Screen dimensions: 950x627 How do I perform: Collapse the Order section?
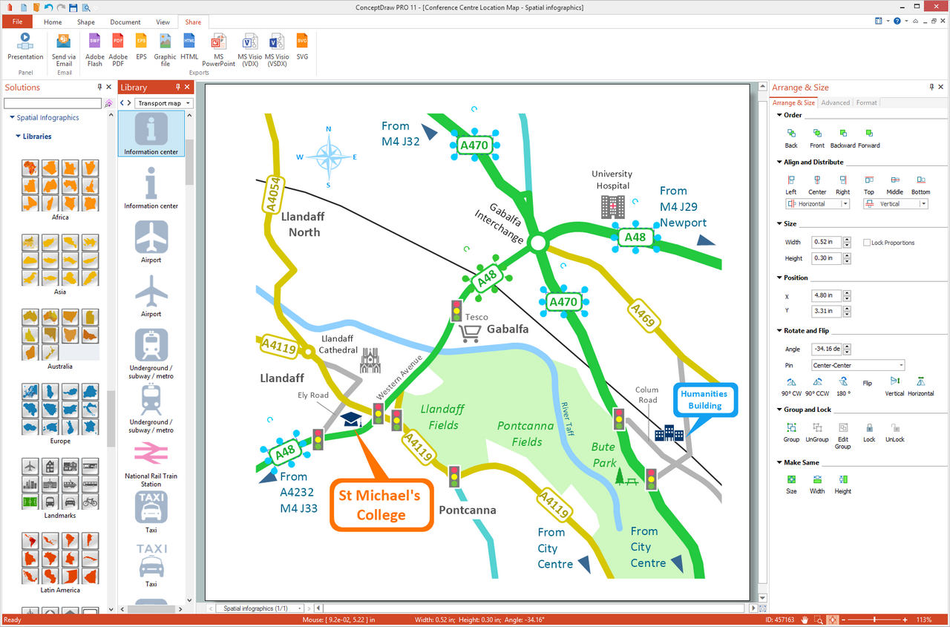(779, 115)
